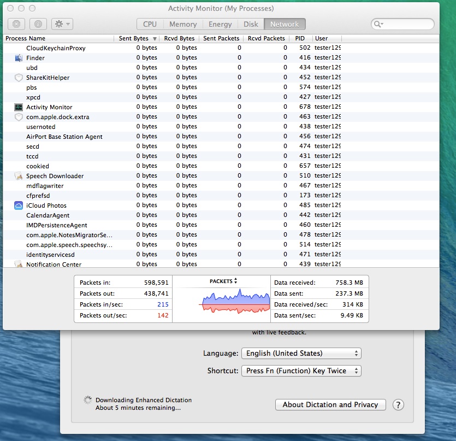Open PACKETS graph type selector
456x441 pixels.
(x=223, y=281)
